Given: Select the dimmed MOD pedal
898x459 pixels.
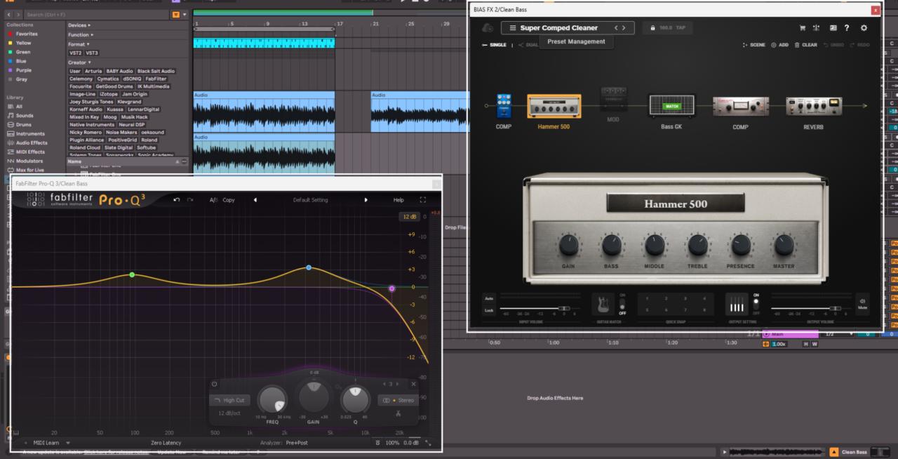Looking at the screenshot, I should (613, 100).
